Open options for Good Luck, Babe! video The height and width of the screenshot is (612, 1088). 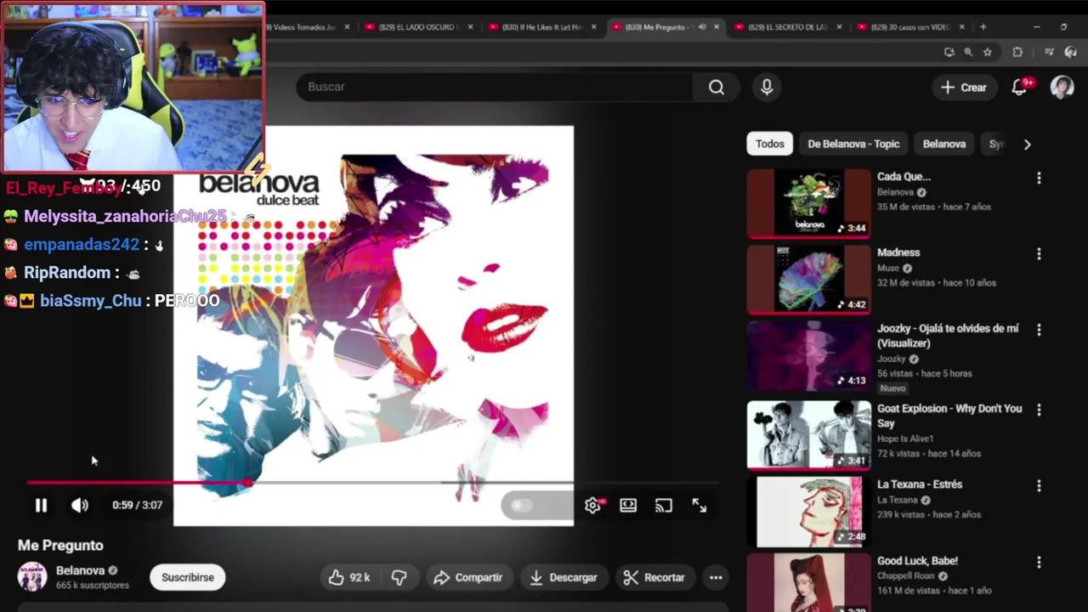[x=1039, y=562]
